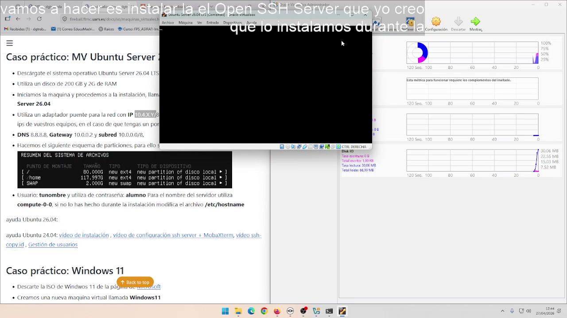The height and width of the screenshot is (318, 567).
Task: Open the Dispositivos menu in the VM window
Action: pyautogui.click(x=233, y=23)
